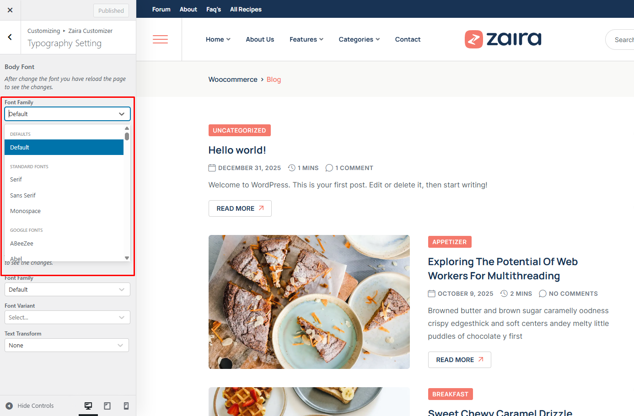Switch to mobile preview device icon
The width and height of the screenshot is (634, 416).
point(126,405)
